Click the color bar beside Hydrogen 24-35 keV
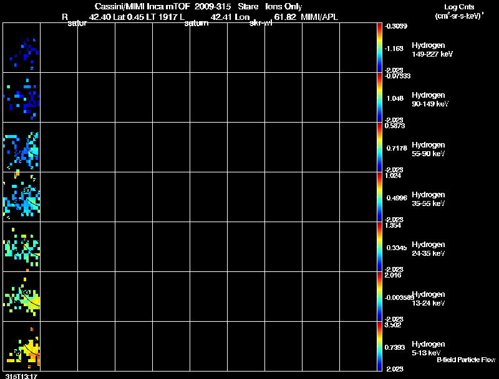The image size is (499, 379). (x=379, y=247)
